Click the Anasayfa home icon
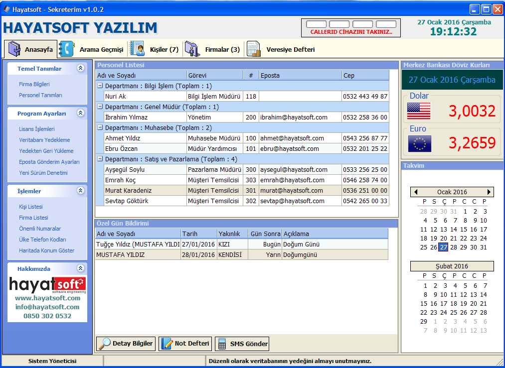Image resolution: width=505 pixels, height=368 pixels. pos(14,49)
